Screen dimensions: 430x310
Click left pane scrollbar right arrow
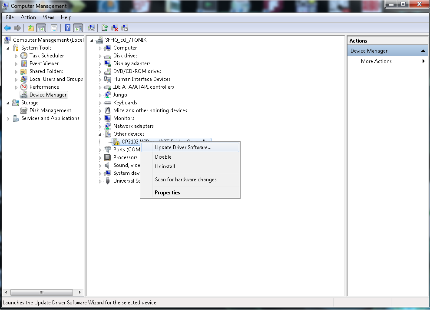point(79,292)
